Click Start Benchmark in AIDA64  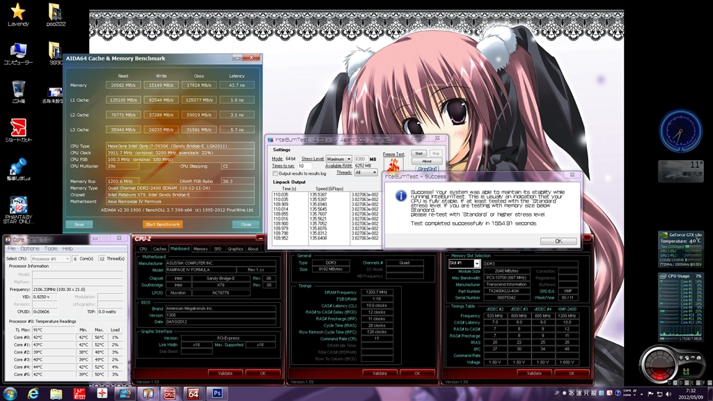[162, 224]
